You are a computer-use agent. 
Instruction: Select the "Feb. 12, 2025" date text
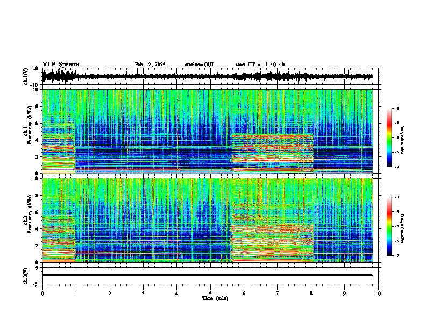[150, 65]
